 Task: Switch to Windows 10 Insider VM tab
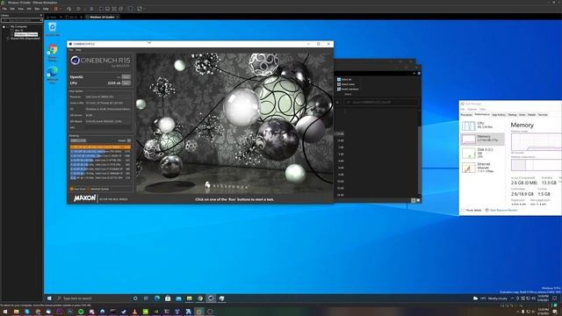click(102, 17)
